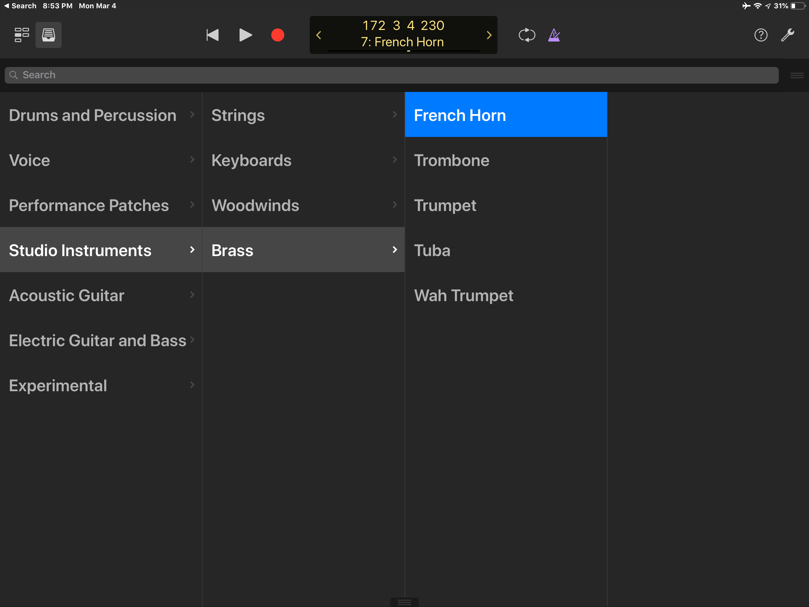Expand the Electric Guitar and Bass category

(101, 340)
